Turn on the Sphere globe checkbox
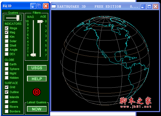 pos(7,69)
